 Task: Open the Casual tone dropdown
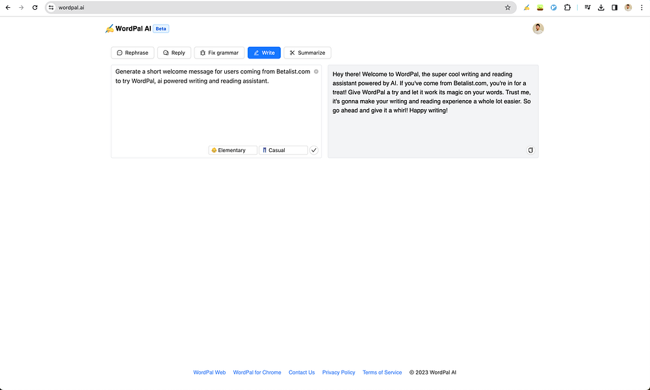pyautogui.click(x=283, y=150)
